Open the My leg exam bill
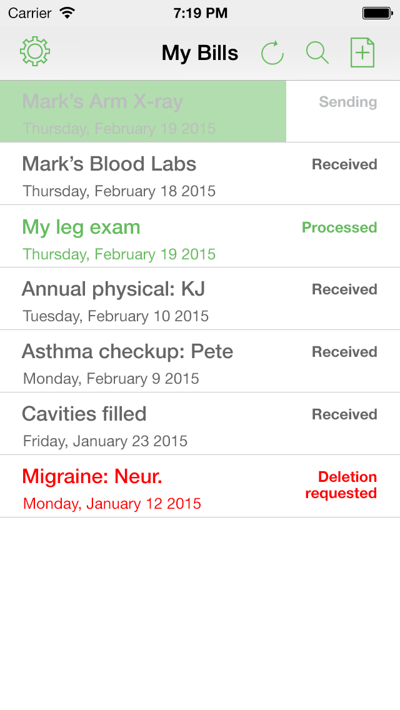 coord(81,227)
